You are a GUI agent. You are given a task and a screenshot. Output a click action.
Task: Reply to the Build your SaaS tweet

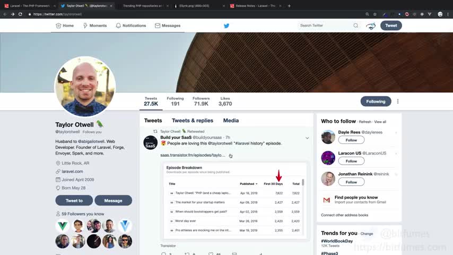163,254
